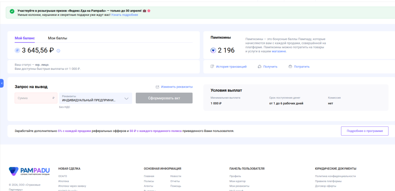Image resolution: width=395 pixels, height=191 pixels.
Task: Open the Ипотека footer link
Action: 64,181
